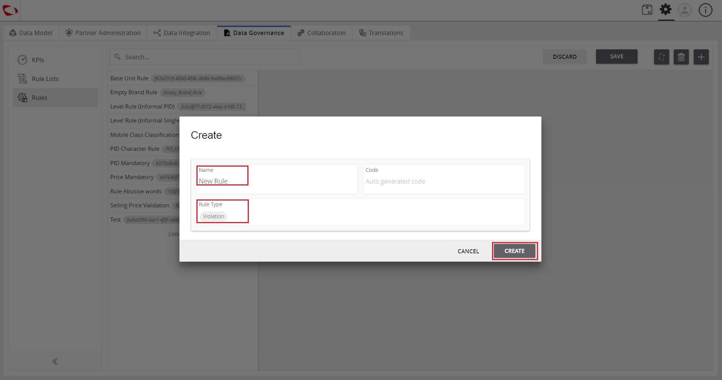
Task: Click the Data Governance tab icon
Action: click(227, 33)
